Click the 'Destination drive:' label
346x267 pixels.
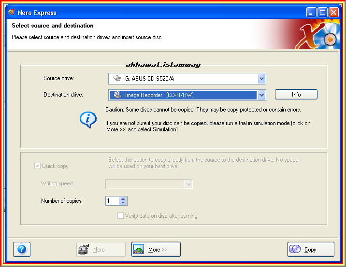pos(63,95)
